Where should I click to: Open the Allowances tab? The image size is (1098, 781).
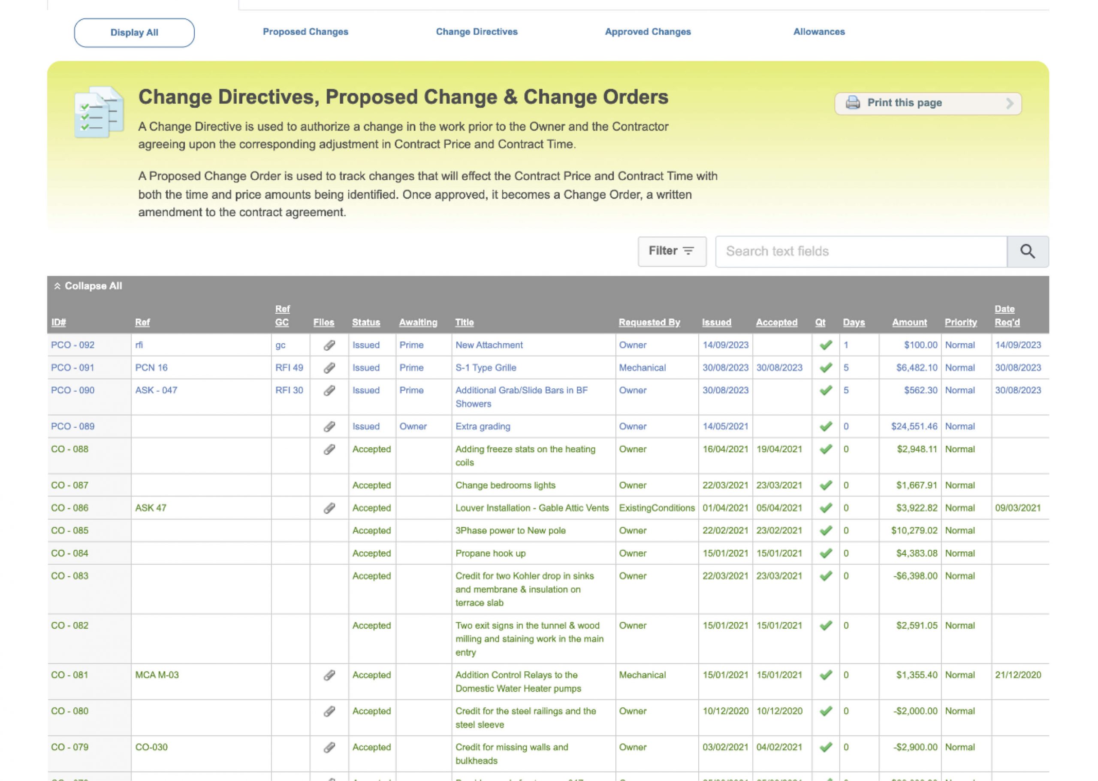[x=819, y=32]
